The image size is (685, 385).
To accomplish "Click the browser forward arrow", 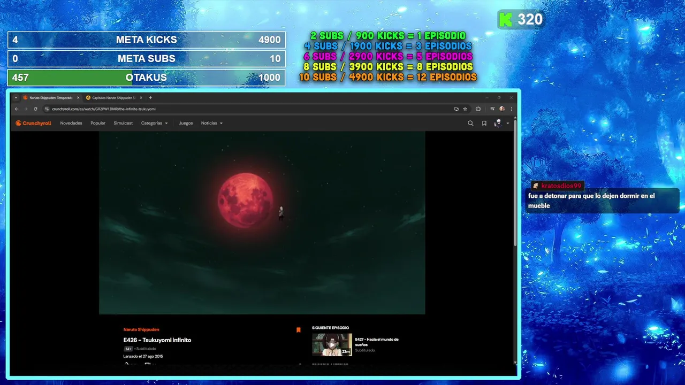I will [x=25, y=109].
